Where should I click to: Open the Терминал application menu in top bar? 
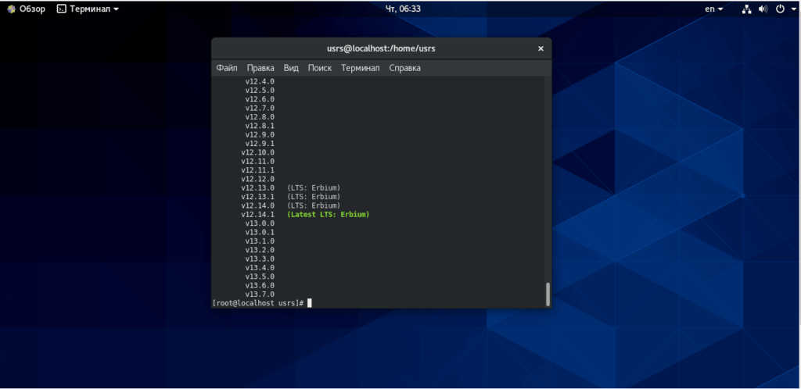88,9
